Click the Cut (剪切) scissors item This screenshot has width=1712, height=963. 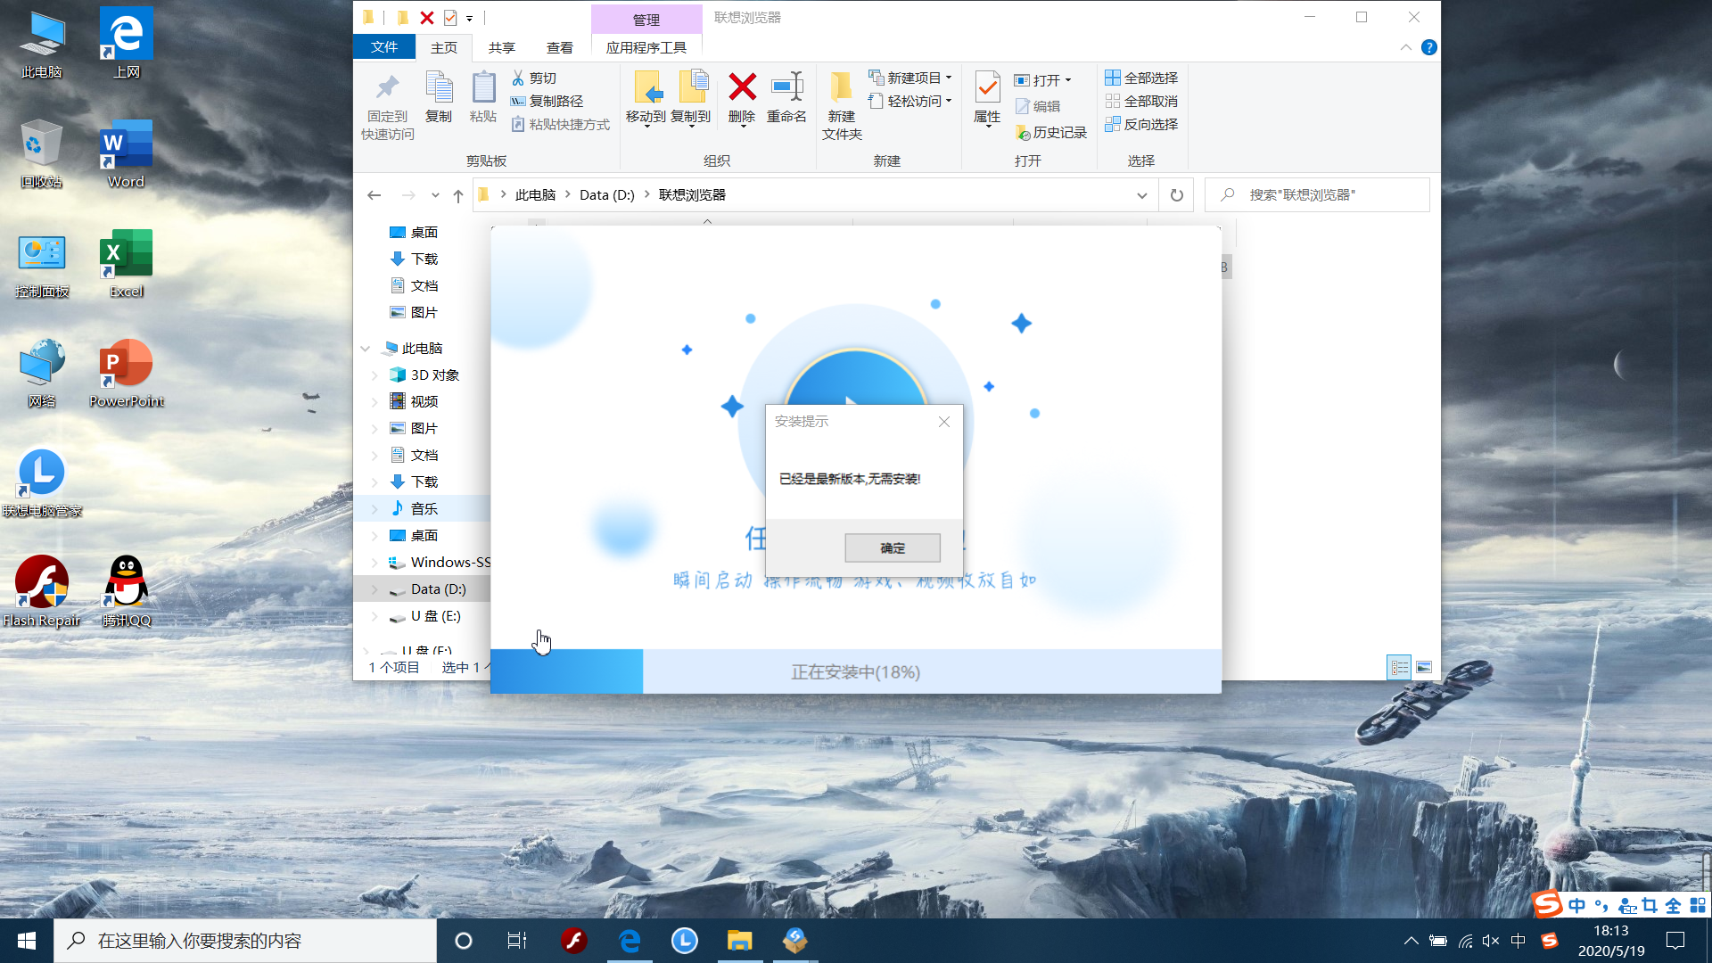[x=534, y=78]
